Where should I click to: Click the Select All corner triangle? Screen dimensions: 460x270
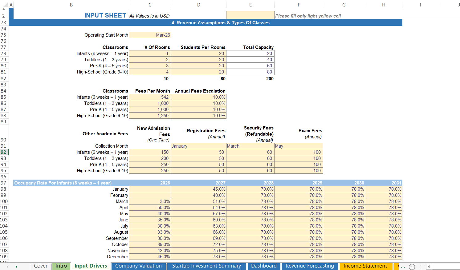click(x=5, y=5)
